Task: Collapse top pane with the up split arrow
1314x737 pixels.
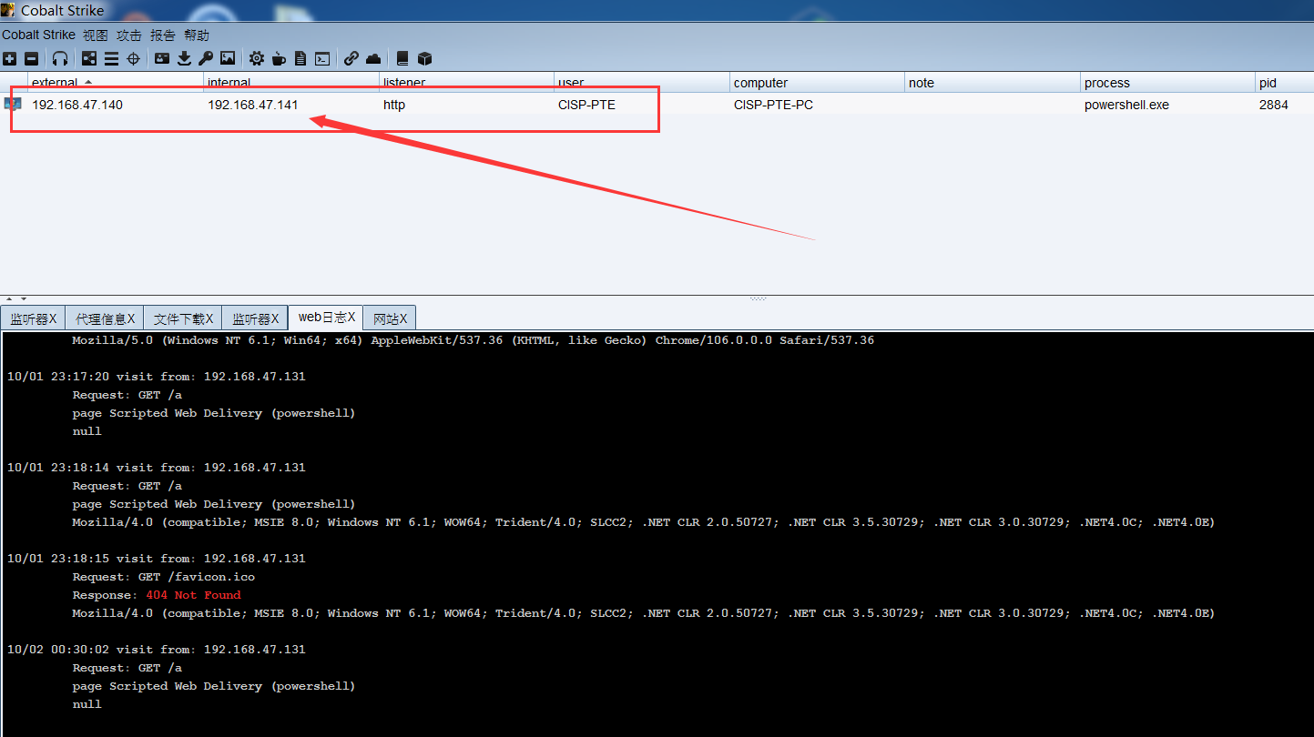Action: [10, 298]
